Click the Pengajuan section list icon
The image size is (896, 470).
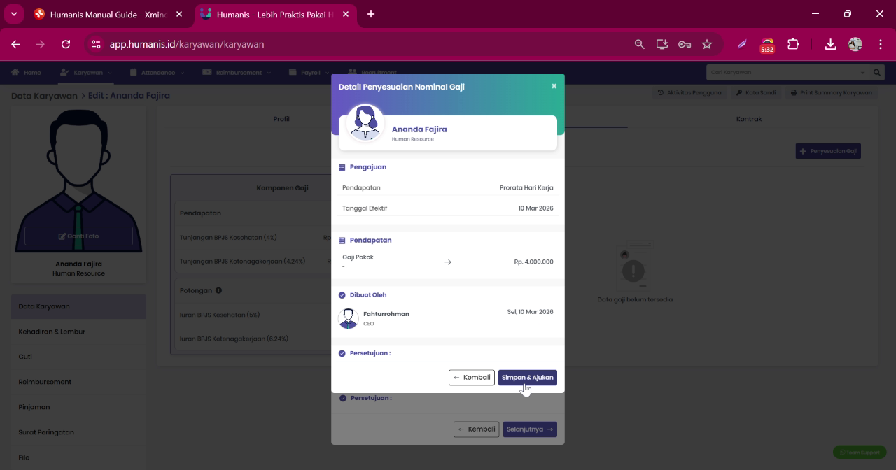click(342, 167)
